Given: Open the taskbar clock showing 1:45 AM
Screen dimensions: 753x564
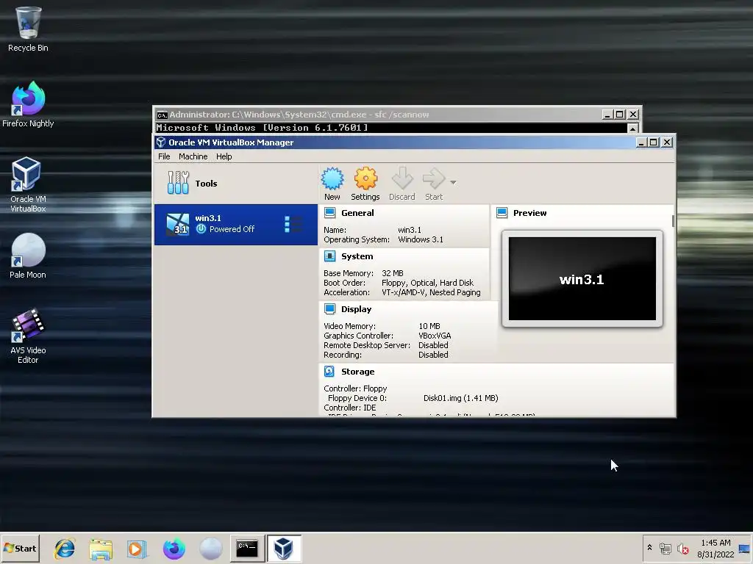Looking at the screenshot, I should click(x=715, y=549).
